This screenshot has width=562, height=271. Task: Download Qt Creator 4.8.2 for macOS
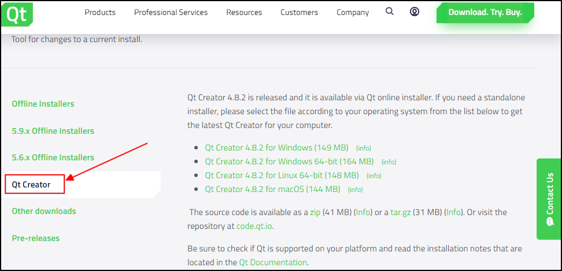coord(272,189)
